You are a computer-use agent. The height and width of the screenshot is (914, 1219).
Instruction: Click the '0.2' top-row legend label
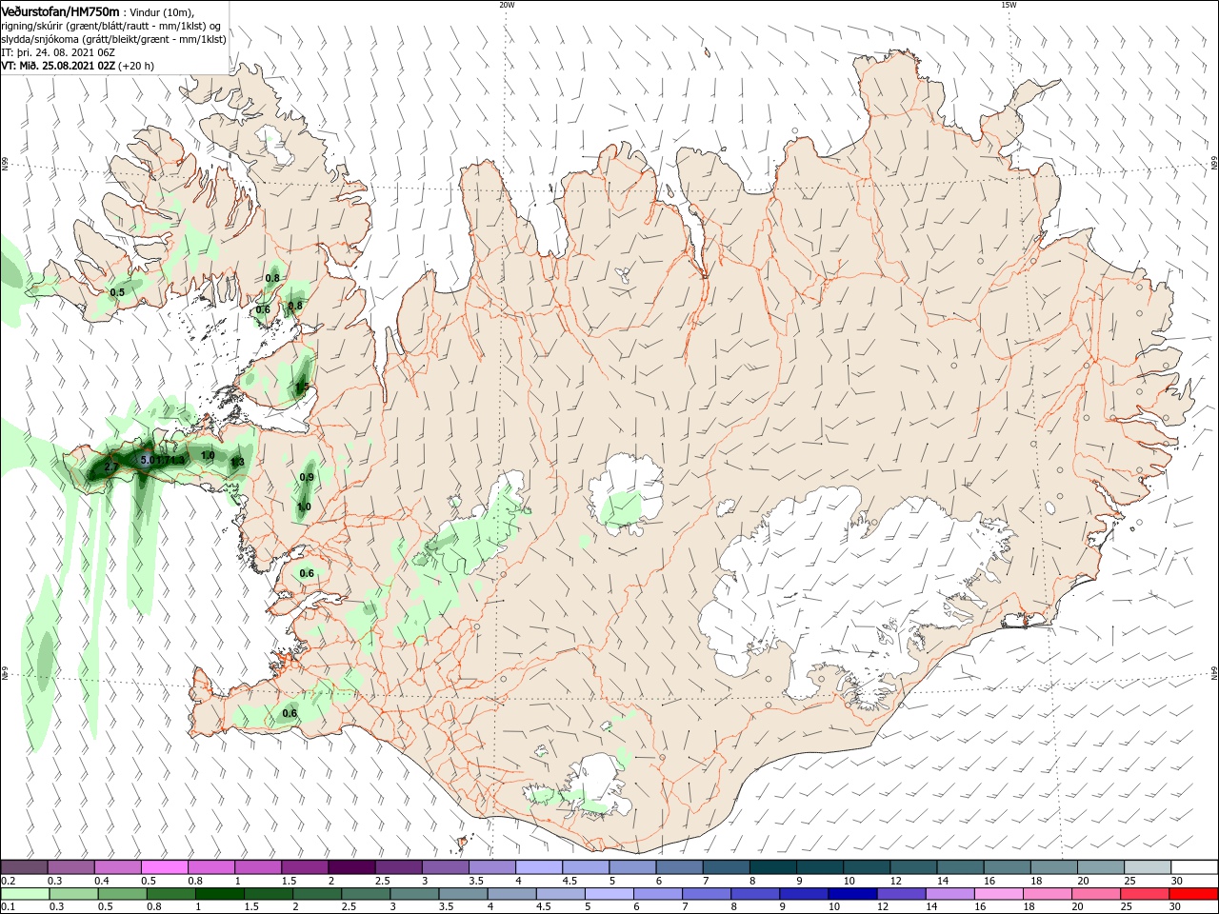coord(8,881)
